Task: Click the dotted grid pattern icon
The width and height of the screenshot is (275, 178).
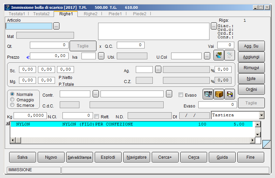Action: [230, 55]
